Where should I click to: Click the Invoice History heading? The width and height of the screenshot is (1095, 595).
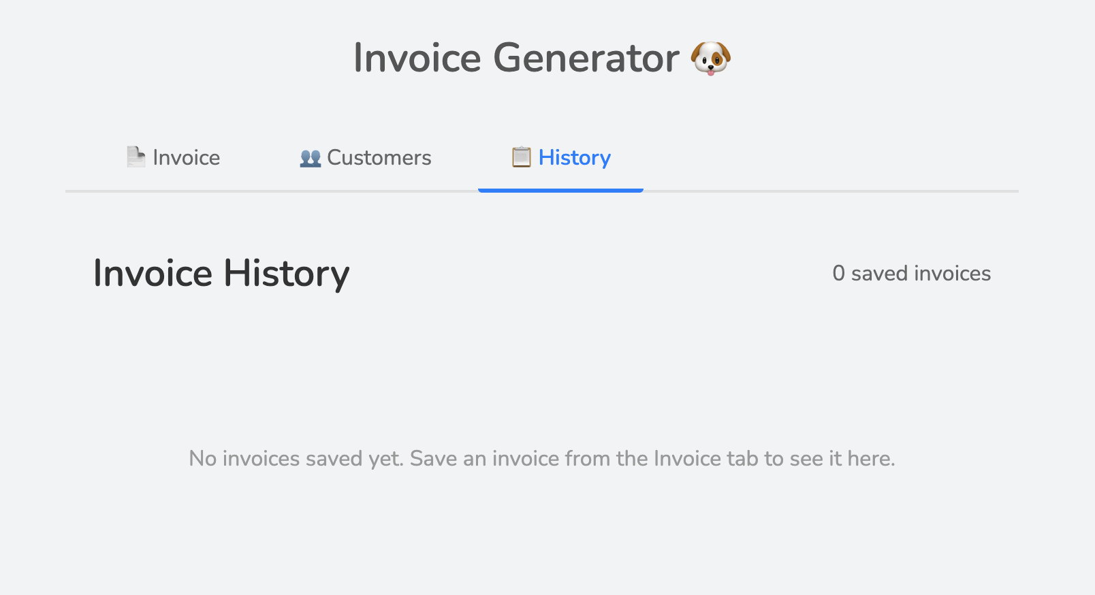[221, 273]
